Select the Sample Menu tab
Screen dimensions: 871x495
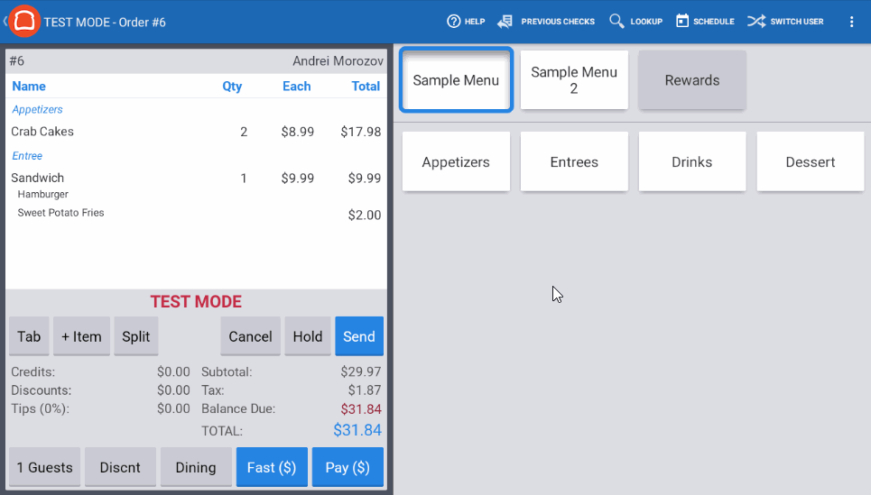point(456,80)
